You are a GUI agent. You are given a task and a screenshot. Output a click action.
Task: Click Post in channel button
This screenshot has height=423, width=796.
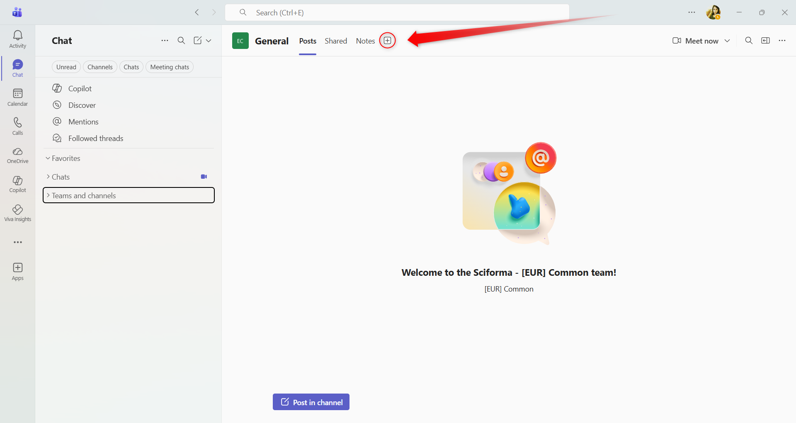pyautogui.click(x=311, y=402)
